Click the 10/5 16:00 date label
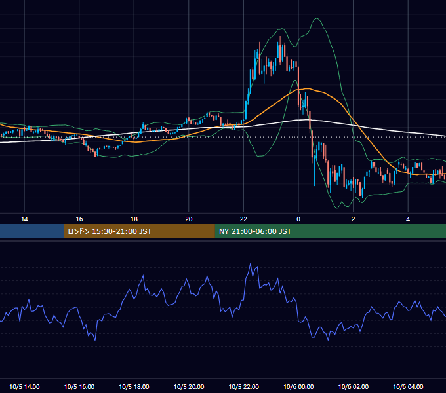This screenshot has height=393, width=446. coord(79,386)
